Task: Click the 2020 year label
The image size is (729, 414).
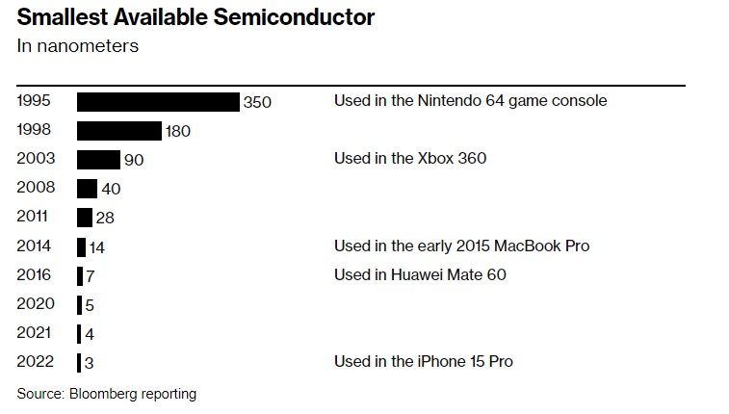Action: pos(35,304)
